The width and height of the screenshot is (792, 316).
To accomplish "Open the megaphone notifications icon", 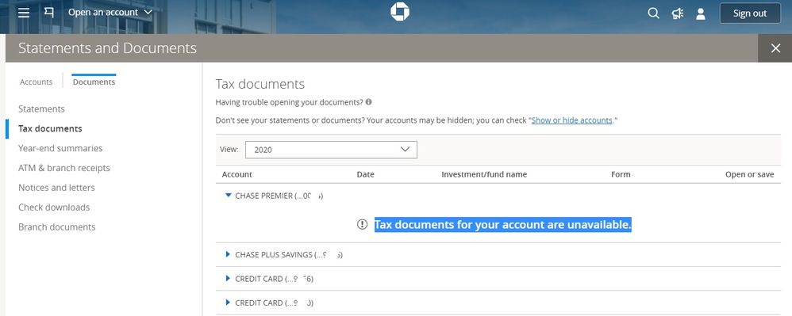I will pyautogui.click(x=678, y=13).
